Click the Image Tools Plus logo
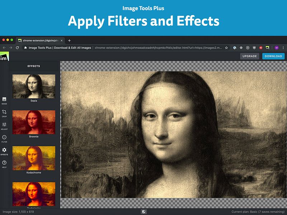Image resolution: width=287 pixels, height=215 pixels. click(4, 57)
